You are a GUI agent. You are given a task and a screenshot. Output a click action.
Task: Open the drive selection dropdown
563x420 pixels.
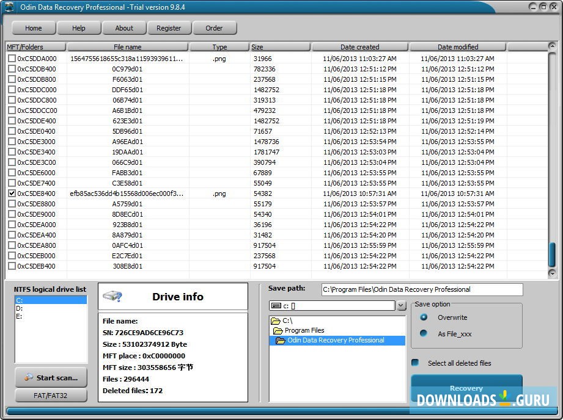[x=401, y=306]
